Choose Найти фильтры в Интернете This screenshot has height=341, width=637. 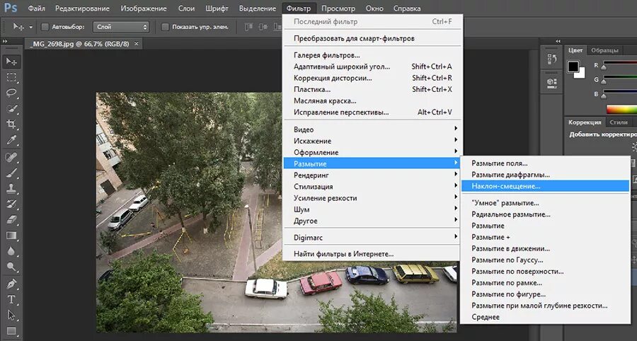[x=372, y=254]
